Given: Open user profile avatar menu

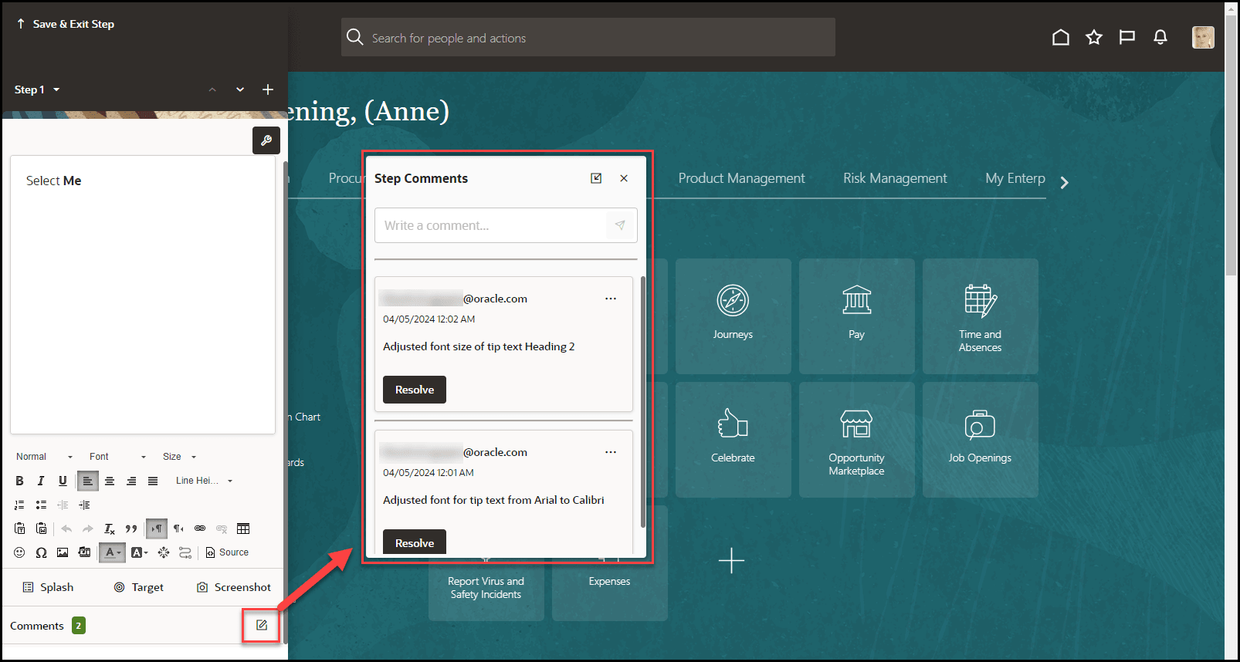Looking at the screenshot, I should (1203, 37).
